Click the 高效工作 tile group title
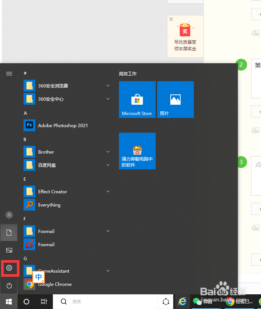The image size is (261, 309). pos(127,74)
